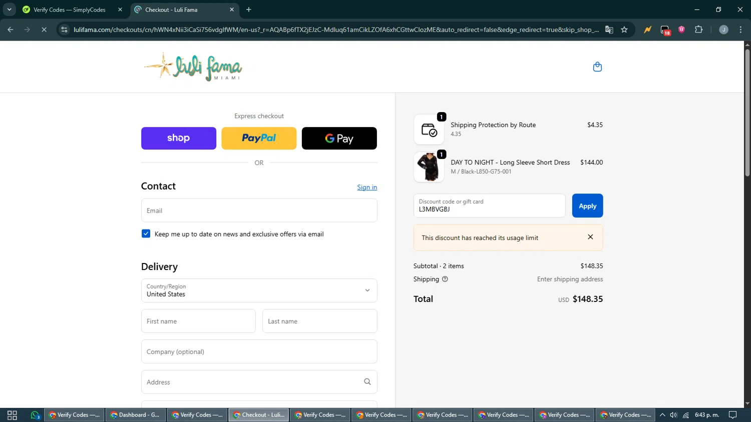Focus the Email input field
Image resolution: width=751 pixels, height=422 pixels.
coord(259,210)
